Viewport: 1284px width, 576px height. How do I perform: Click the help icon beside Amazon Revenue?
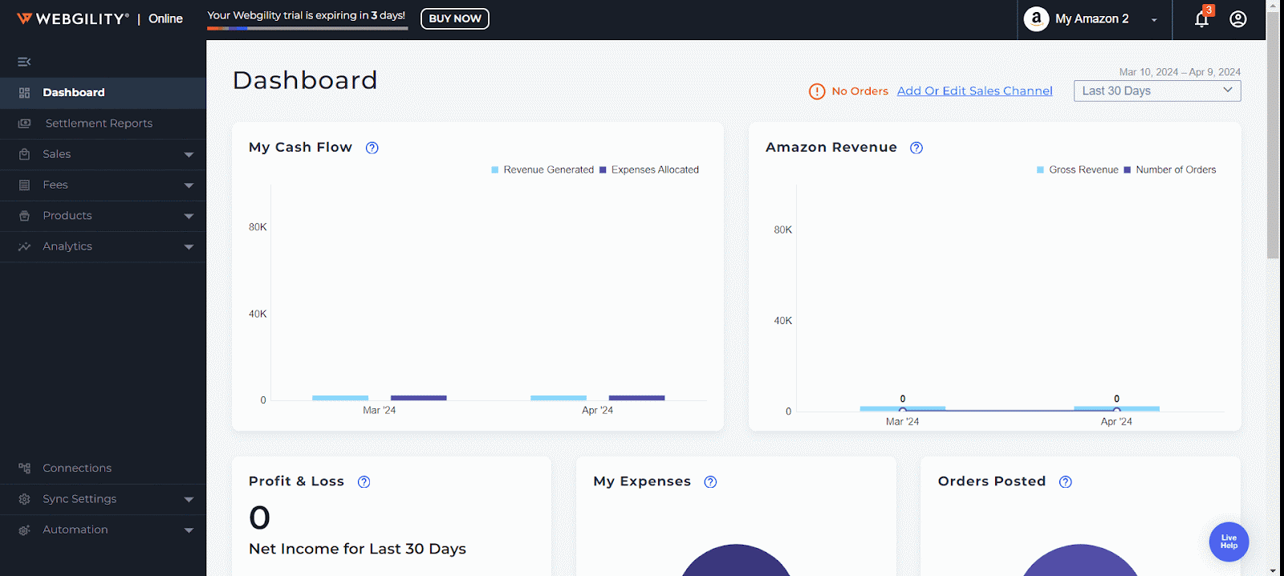pyautogui.click(x=916, y=148)
